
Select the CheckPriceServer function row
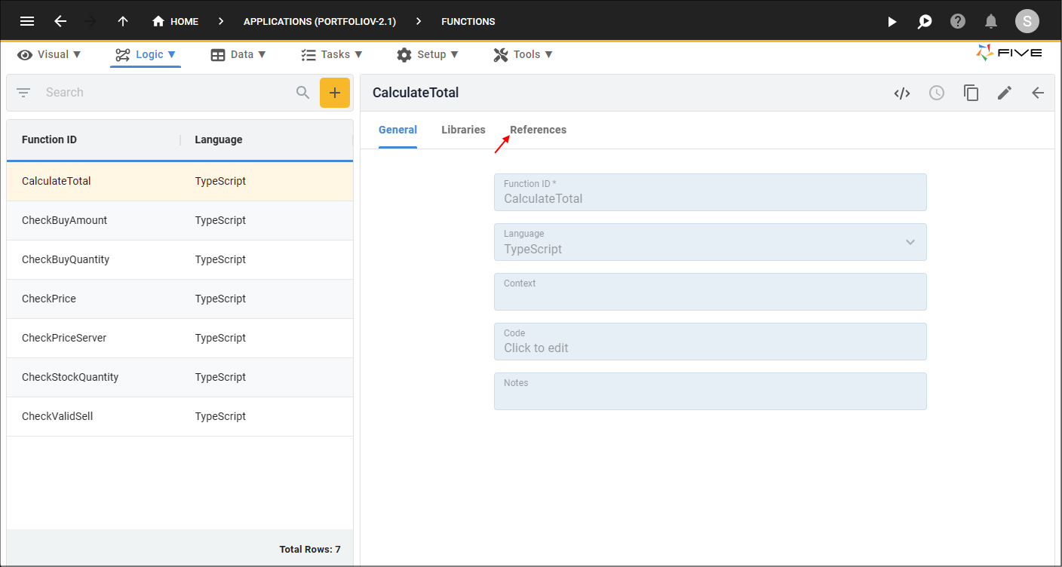coord(180,338)
